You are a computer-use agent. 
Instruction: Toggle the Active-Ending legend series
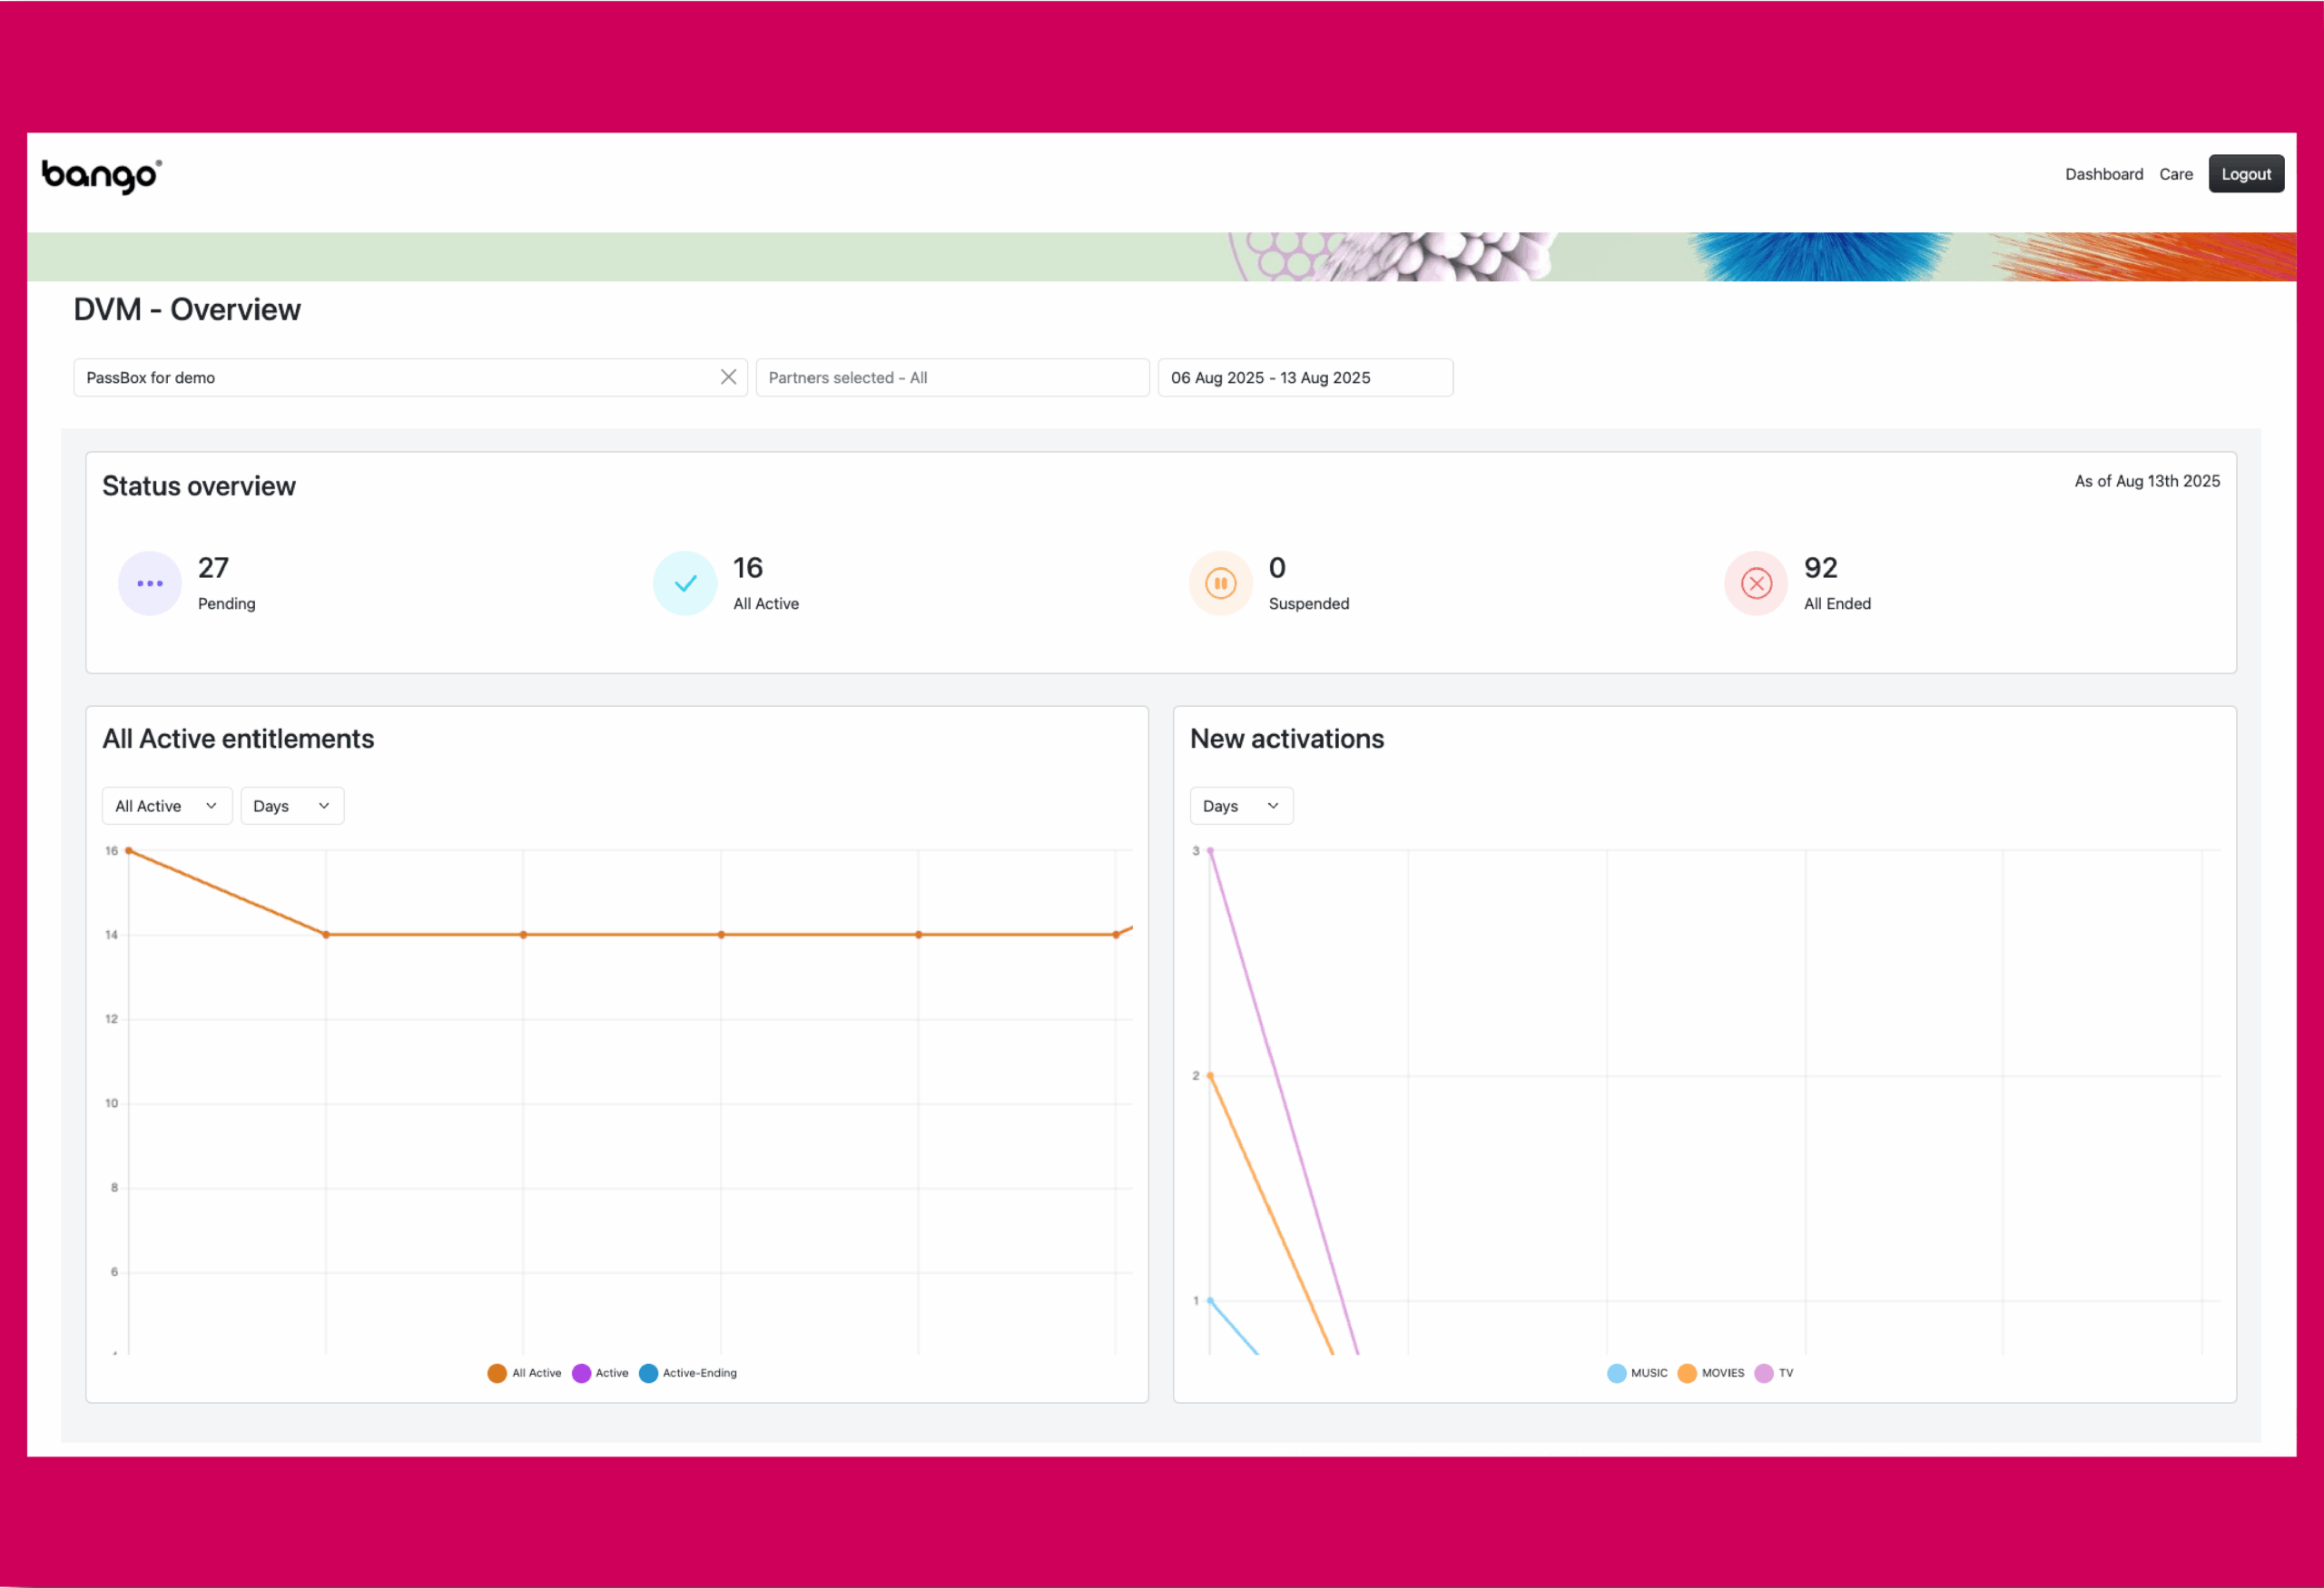pyautogui.click(x=688, y=1373)
